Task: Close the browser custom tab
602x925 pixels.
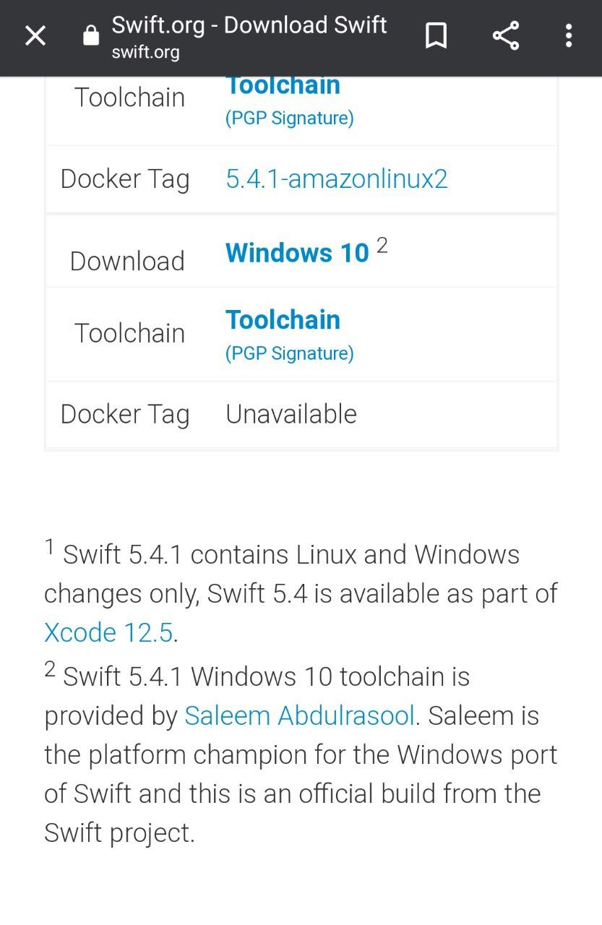Action: (35, 35)
